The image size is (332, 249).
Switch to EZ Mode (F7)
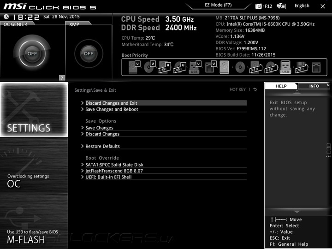coord(218,5)
